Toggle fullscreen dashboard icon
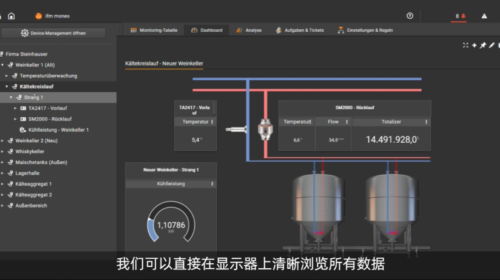500x280 pixels. [x=466, y=45]
